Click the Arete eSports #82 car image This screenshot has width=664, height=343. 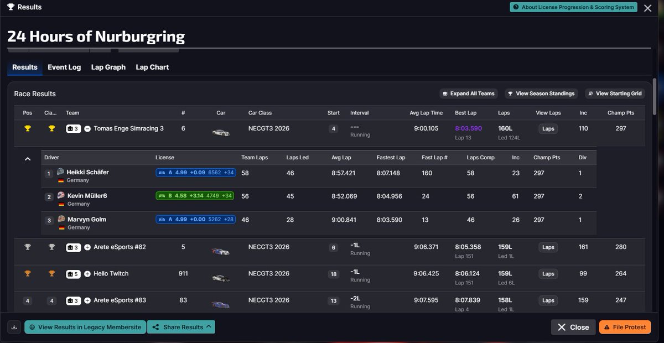221,251
